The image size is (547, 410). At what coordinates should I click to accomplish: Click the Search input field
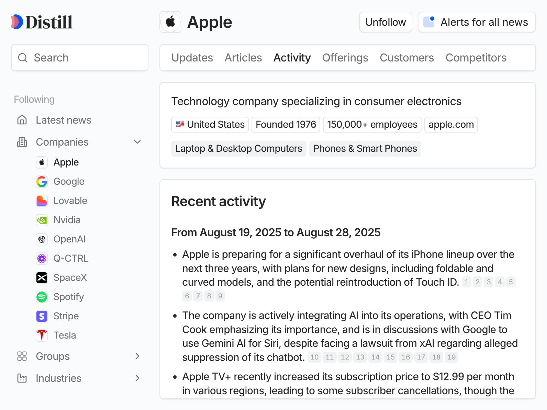[80, 58]
